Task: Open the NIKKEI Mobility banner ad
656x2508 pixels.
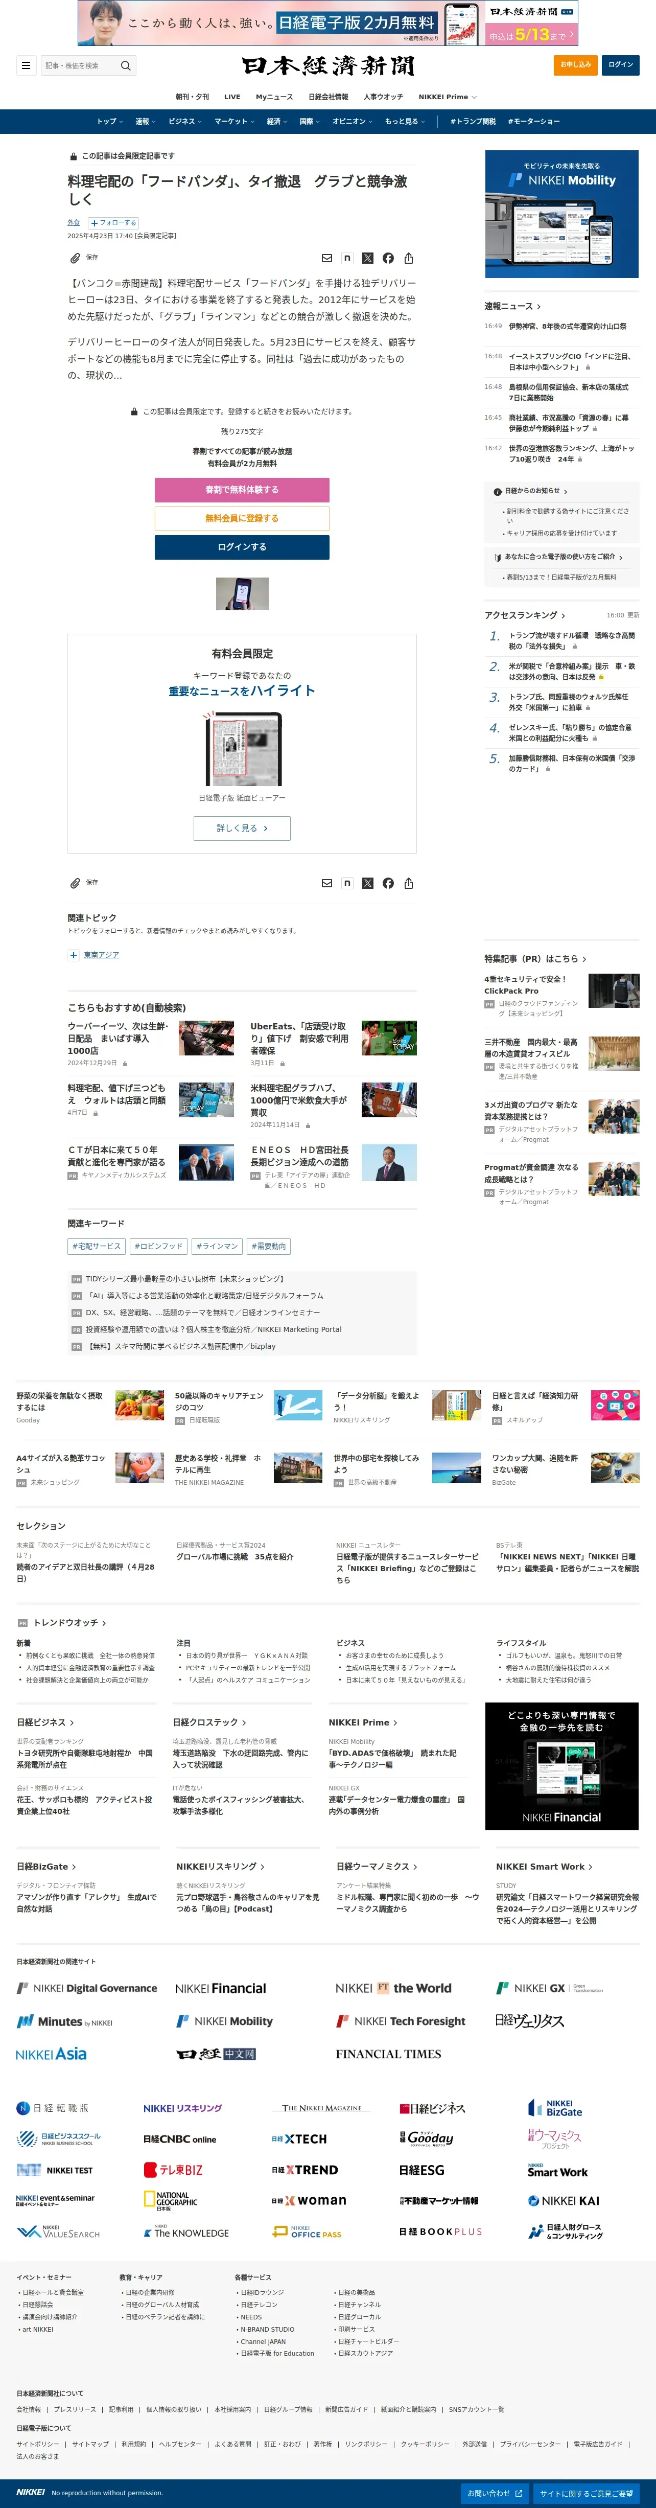Action: pyautogui.click(x=561, y=214)
